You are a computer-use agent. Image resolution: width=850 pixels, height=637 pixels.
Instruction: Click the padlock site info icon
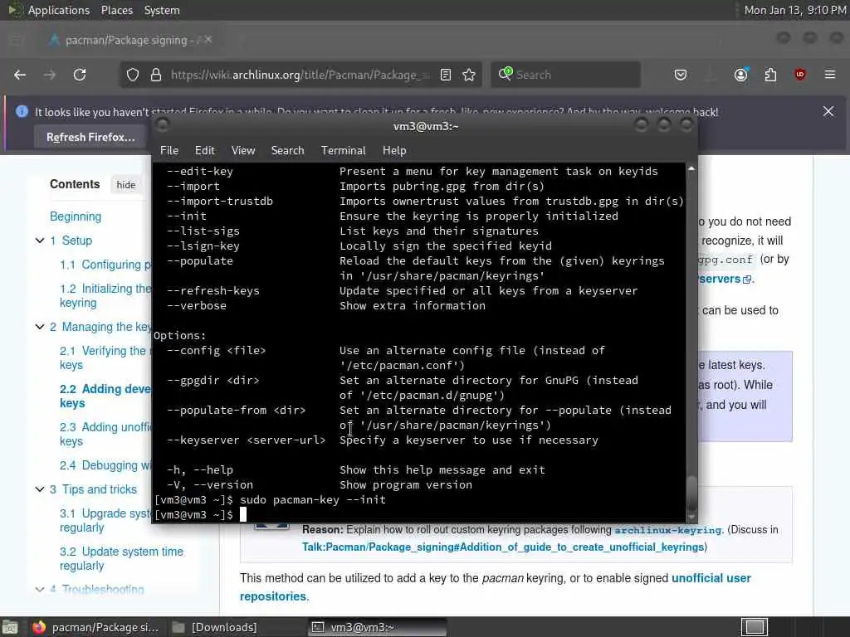[156, 75]
